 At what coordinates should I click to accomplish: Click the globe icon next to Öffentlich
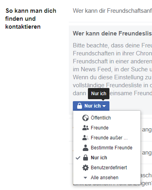click(x=86, y=118)
